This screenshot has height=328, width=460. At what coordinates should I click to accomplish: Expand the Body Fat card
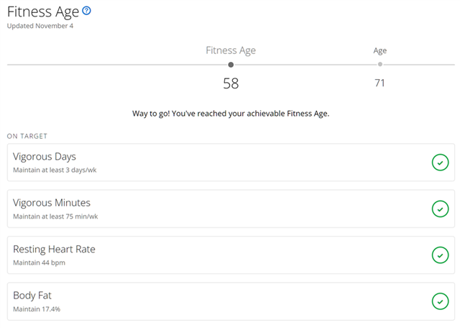coord(231,301)
